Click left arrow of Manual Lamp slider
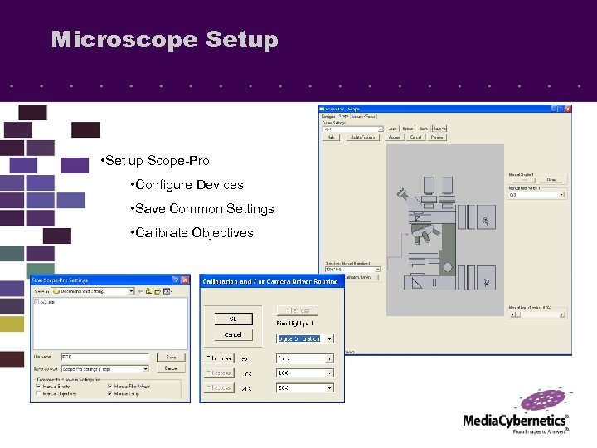The image size is (597, 448). coord(513,314)
